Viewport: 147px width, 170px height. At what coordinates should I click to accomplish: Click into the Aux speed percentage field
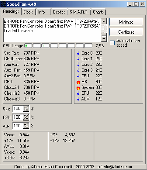pyautogui.click(x=18, y=126)
